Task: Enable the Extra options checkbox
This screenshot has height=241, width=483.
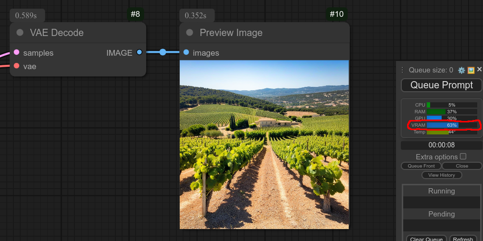Action: click(x=463, y=157)
